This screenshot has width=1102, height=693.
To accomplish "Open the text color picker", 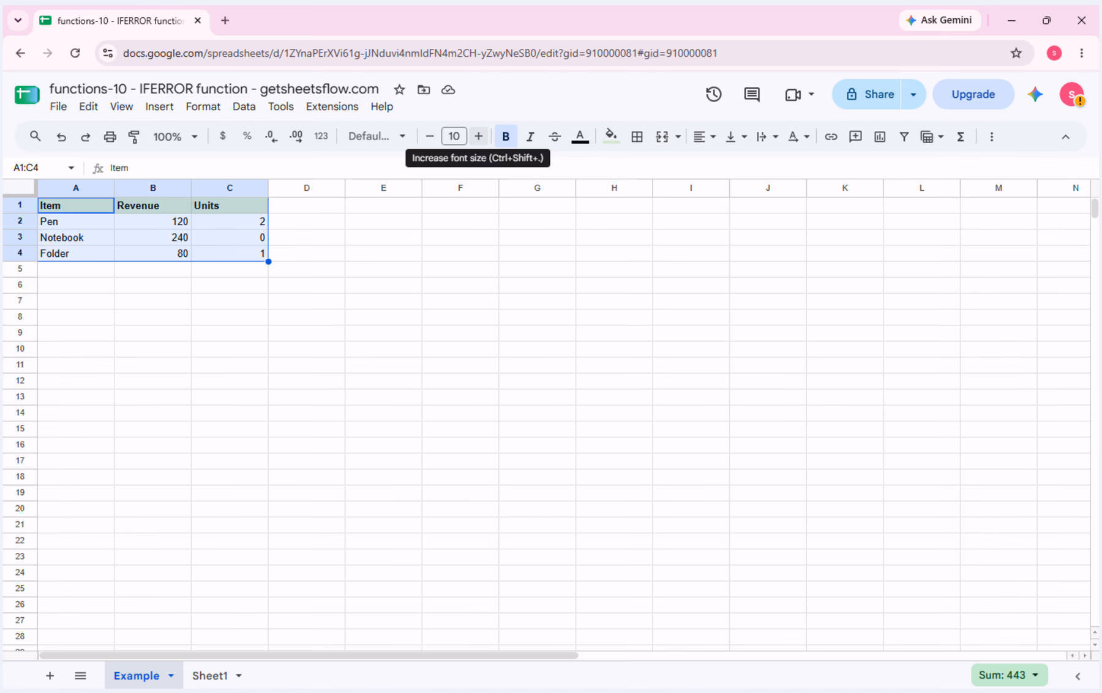I will tap(580, 136).
